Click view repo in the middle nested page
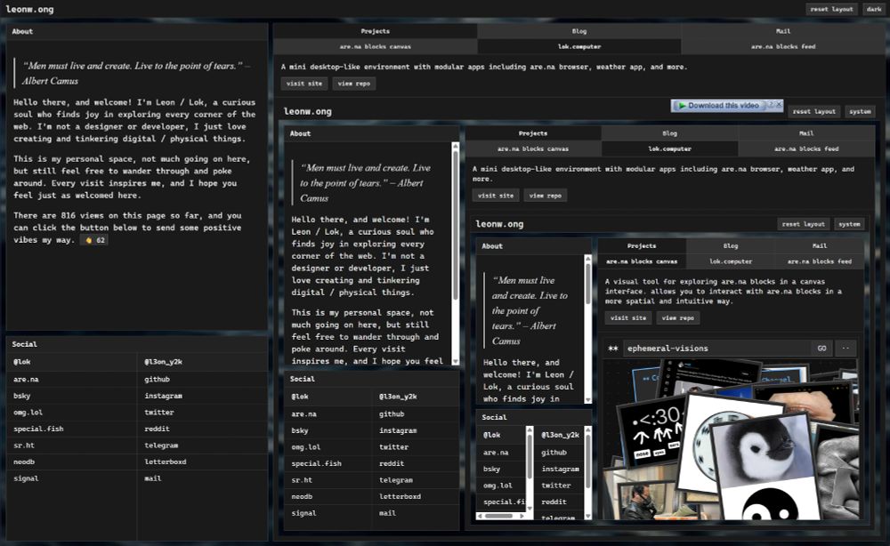 (x=546, y=196)
